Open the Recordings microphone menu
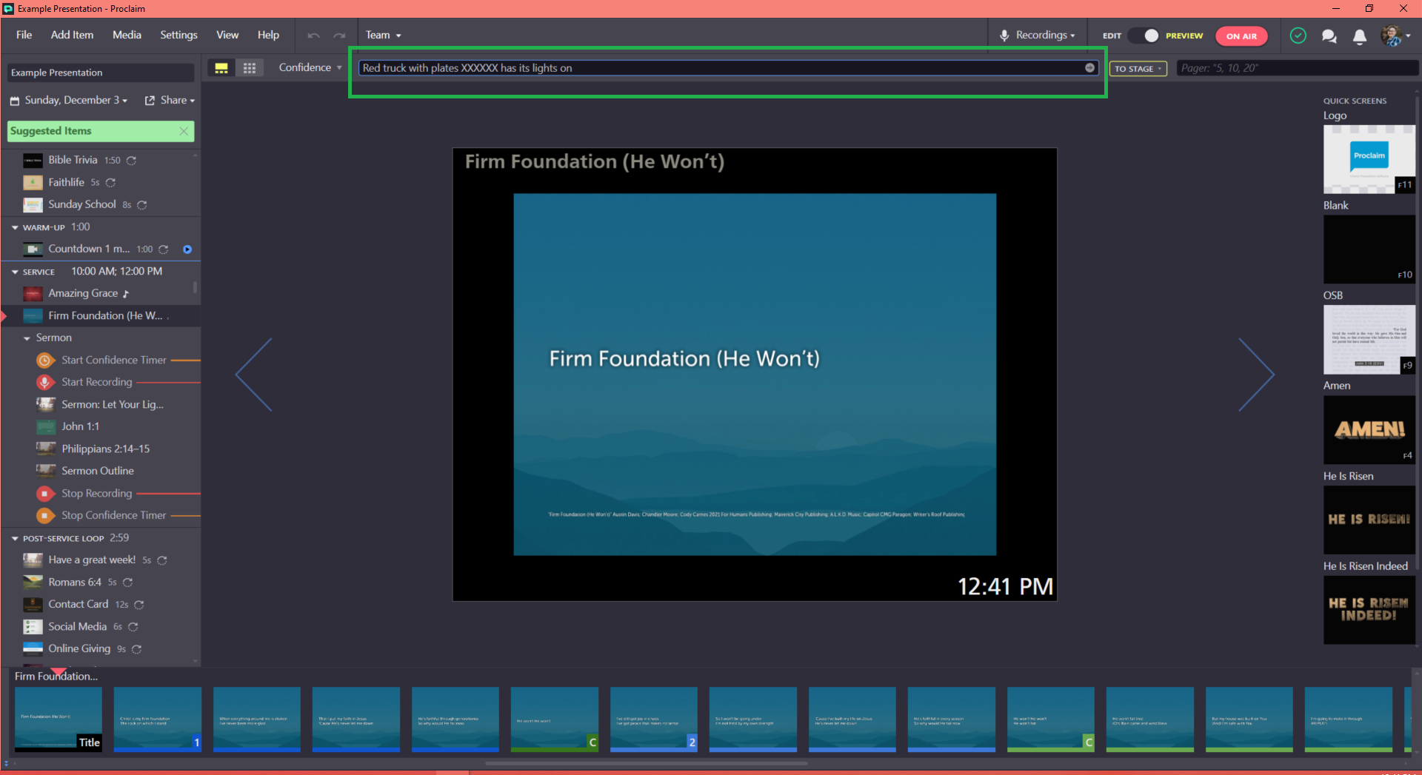Viewport: 1422px width, 775px height. point(1036,35)
